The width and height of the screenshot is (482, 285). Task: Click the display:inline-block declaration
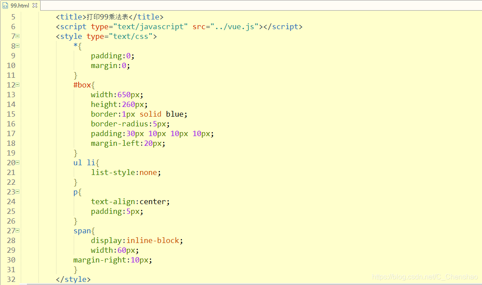coord(137,240)
